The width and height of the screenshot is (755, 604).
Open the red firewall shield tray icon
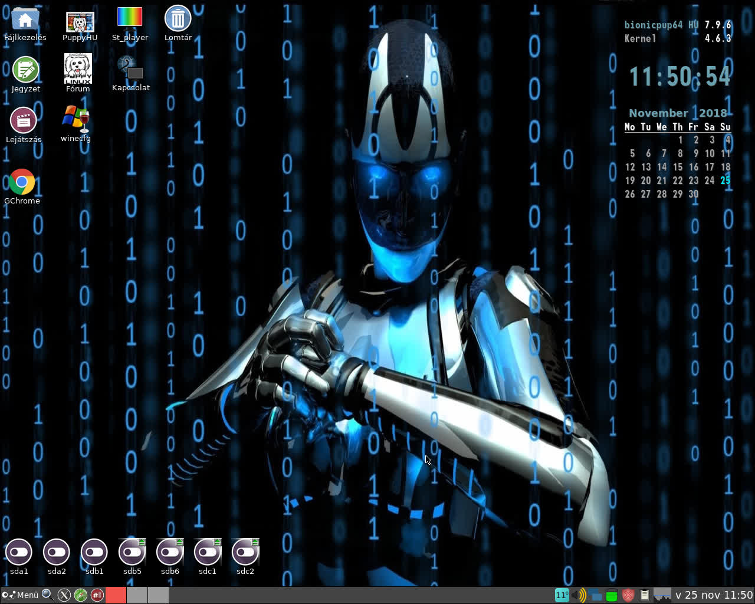pyautogui.click(x=628, y=595)
